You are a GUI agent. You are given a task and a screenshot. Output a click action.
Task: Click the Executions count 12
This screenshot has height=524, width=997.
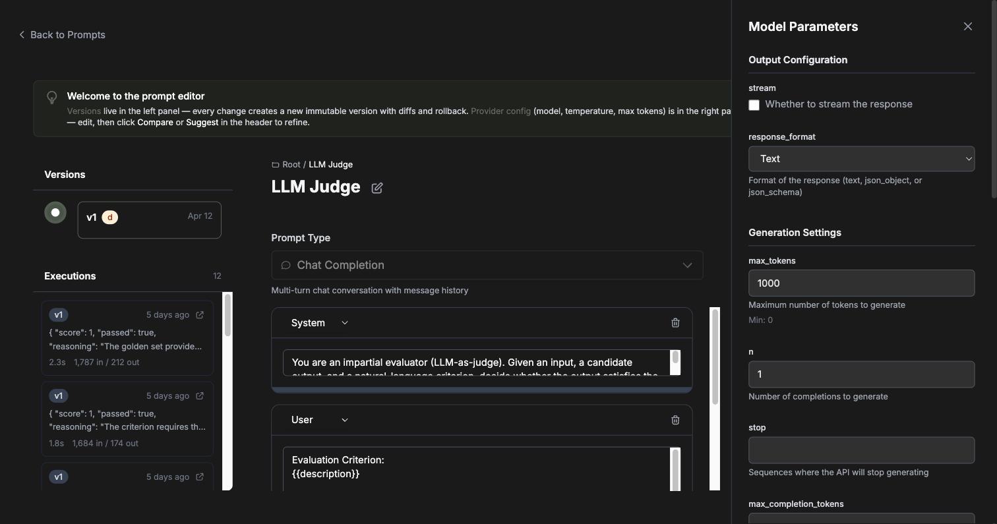tap(217, 276)
